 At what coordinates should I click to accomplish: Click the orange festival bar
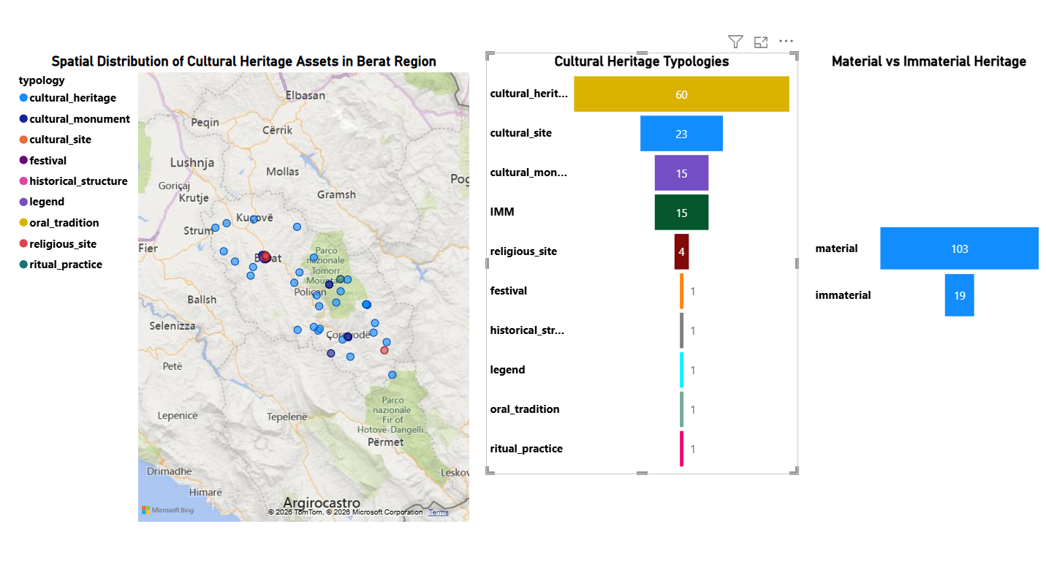681,292
